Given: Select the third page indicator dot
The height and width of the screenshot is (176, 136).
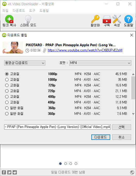Looking at the screenshot, I should [71, 164].
